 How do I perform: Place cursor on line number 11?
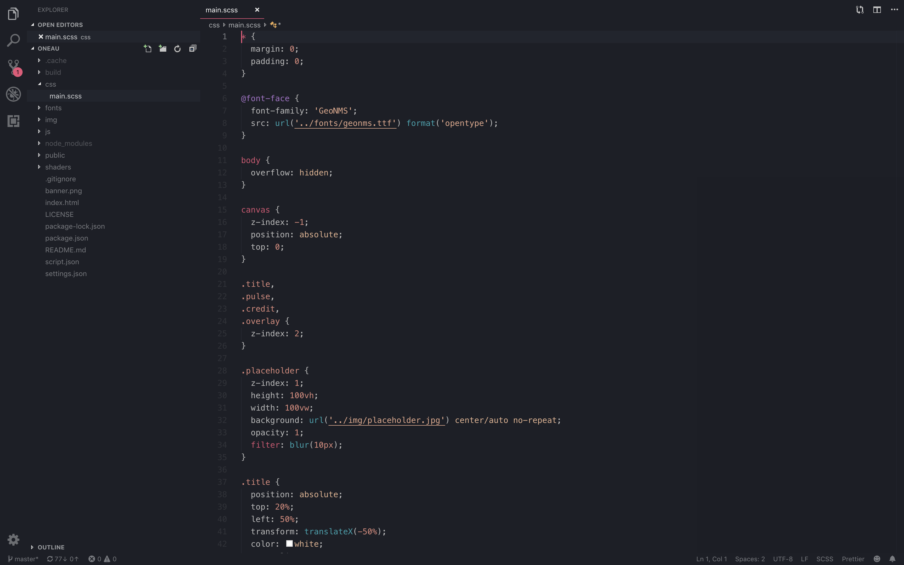pos(222,160)
